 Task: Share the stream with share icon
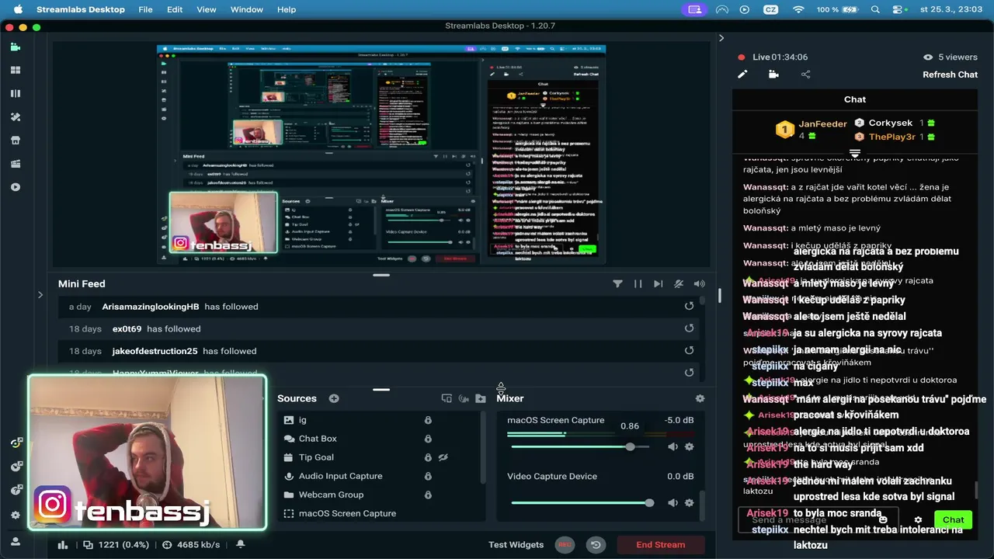[805, 75]
